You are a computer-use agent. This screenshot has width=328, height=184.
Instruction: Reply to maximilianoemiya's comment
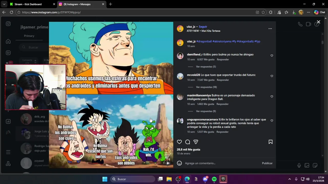(222, 104)
